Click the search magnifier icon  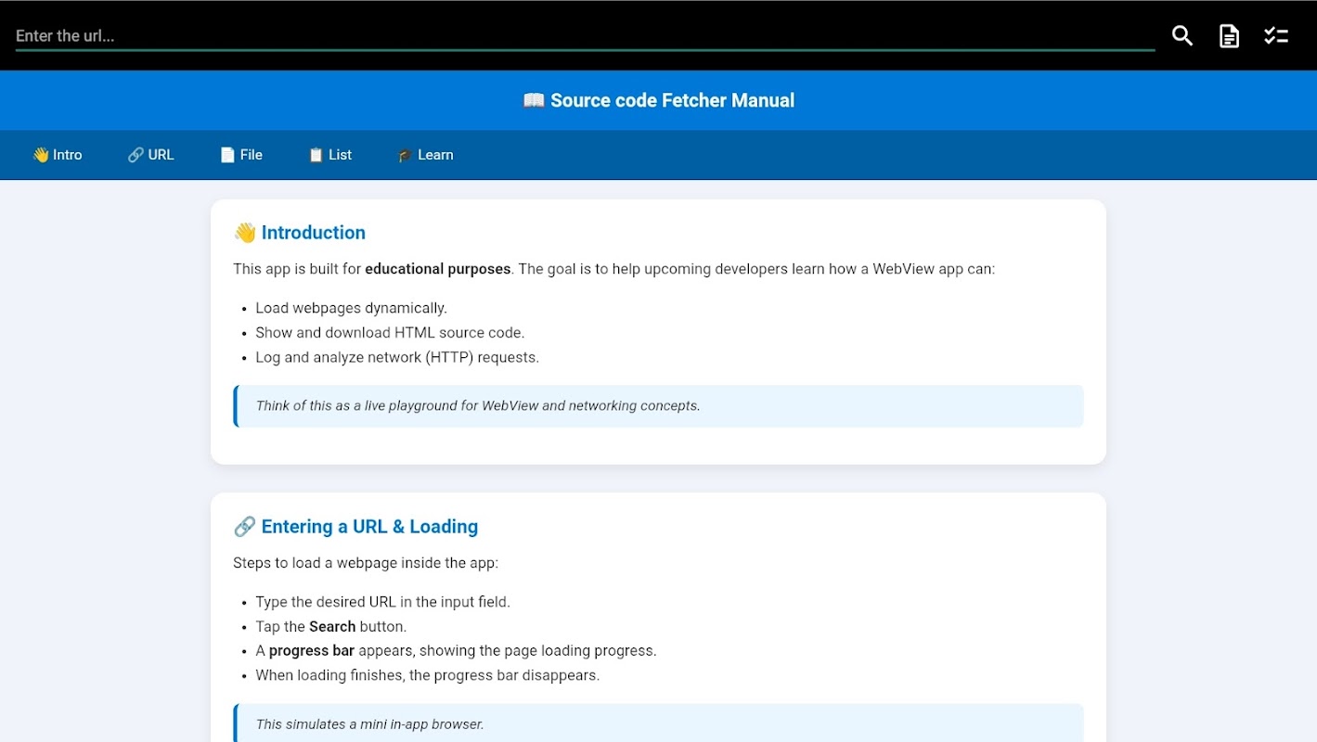1181,36
